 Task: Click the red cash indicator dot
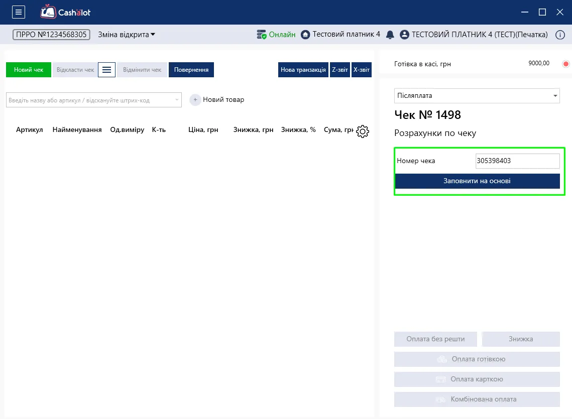[566, 64]
